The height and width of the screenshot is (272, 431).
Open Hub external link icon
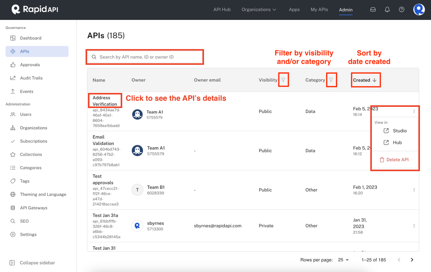386,142
